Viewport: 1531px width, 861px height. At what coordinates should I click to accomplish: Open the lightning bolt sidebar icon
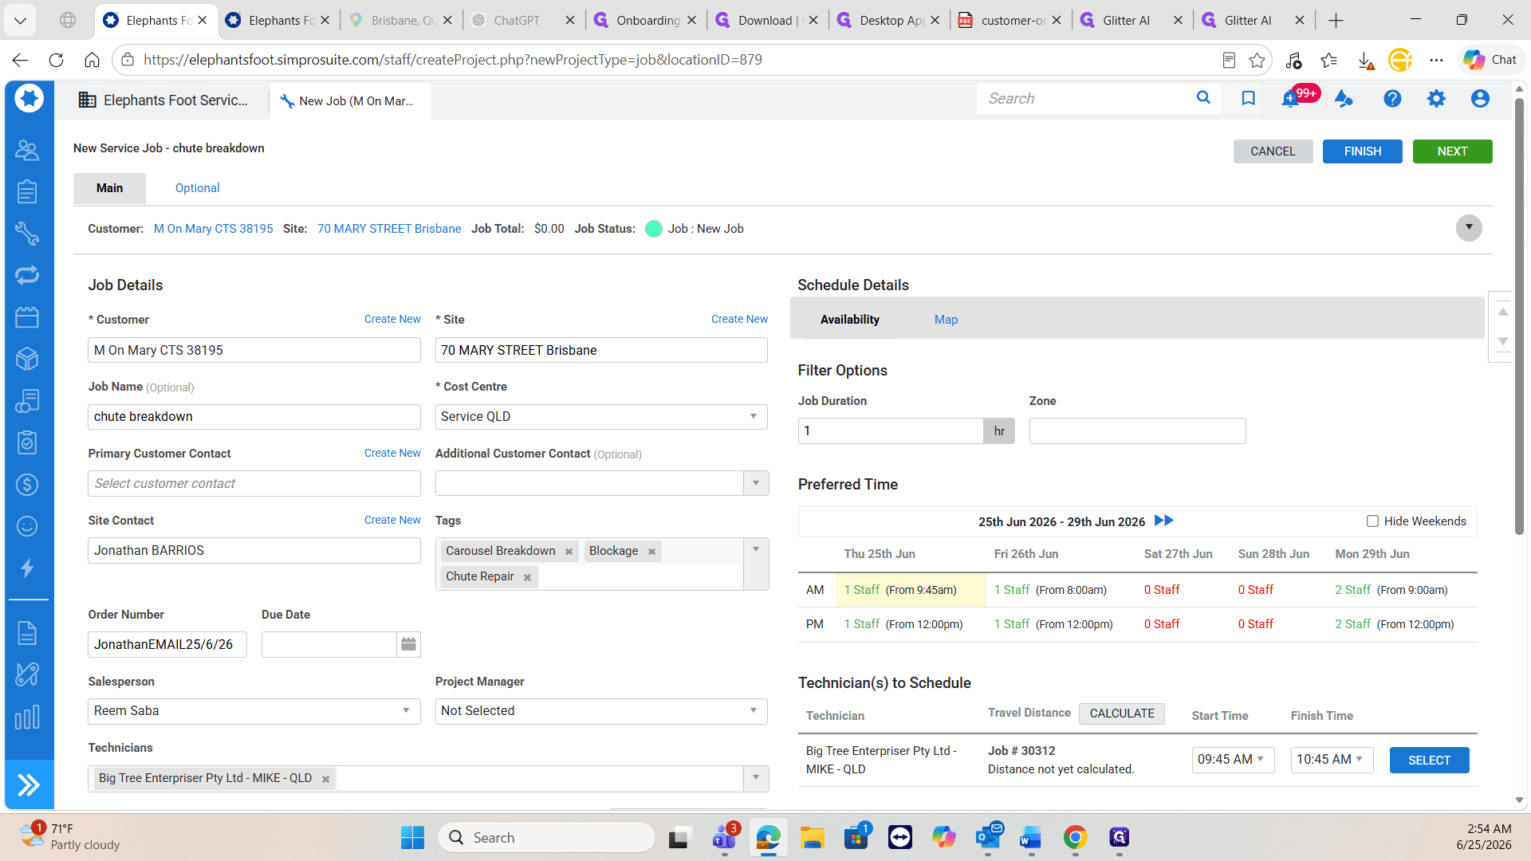coord(27,568)
